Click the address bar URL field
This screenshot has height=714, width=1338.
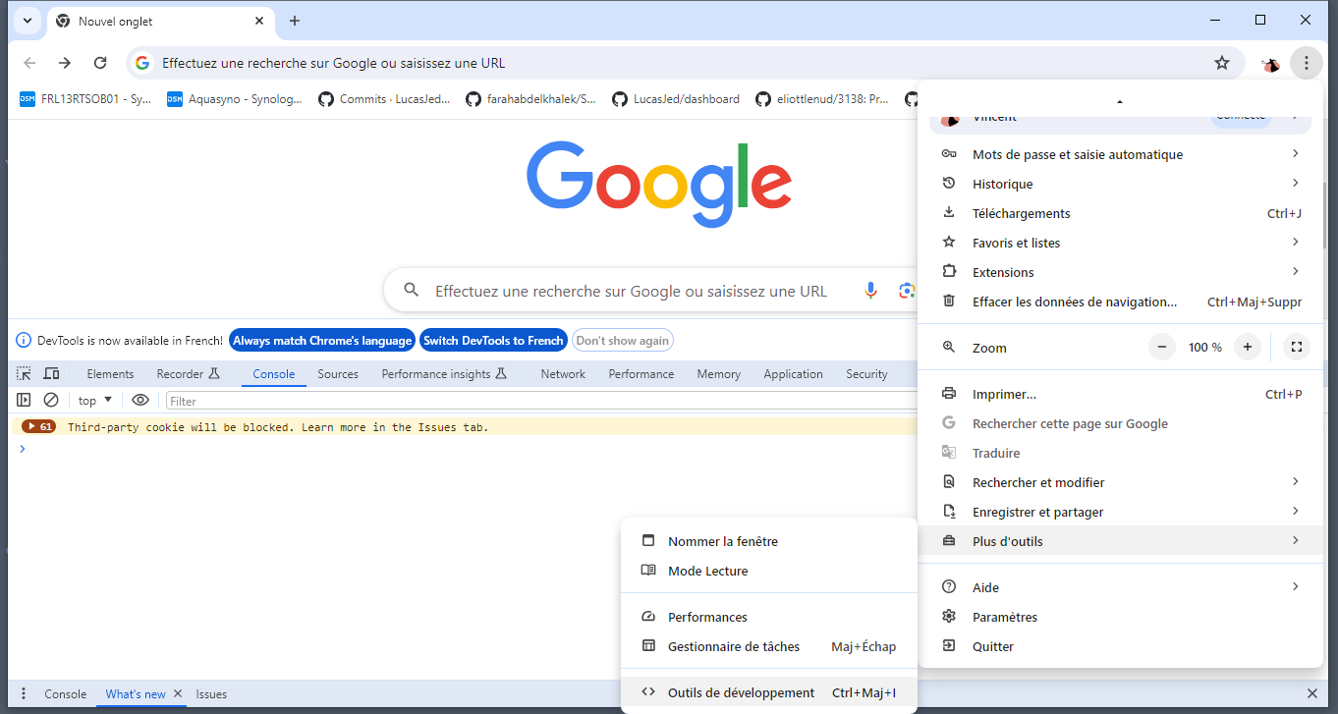click(683, 63)
